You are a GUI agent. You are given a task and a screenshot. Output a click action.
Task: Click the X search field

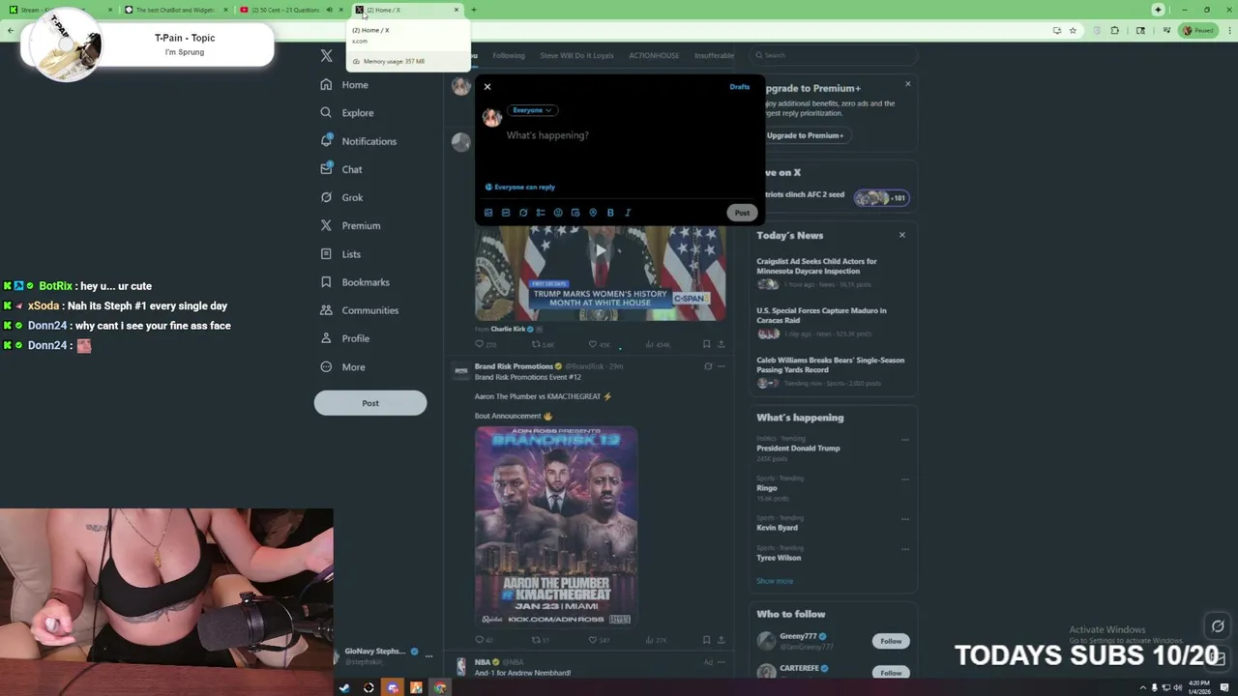834,55
